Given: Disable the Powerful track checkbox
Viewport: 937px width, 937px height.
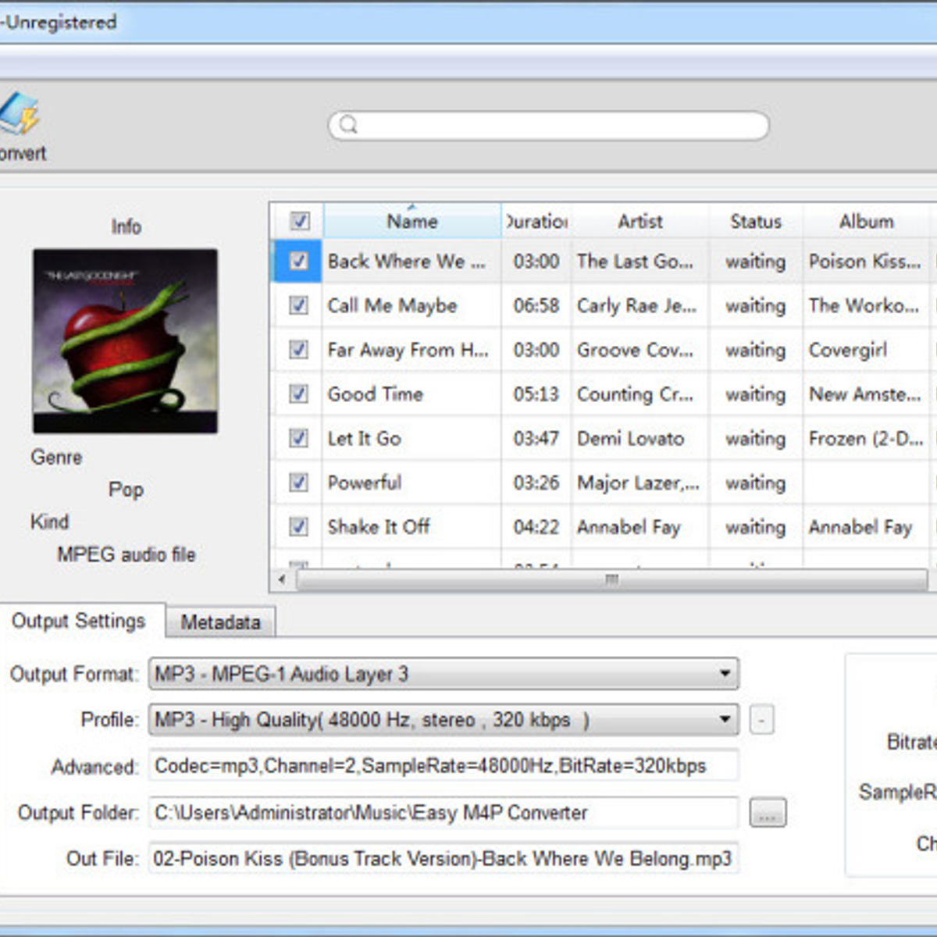Looking at the screenshot, I should point(297,483).
